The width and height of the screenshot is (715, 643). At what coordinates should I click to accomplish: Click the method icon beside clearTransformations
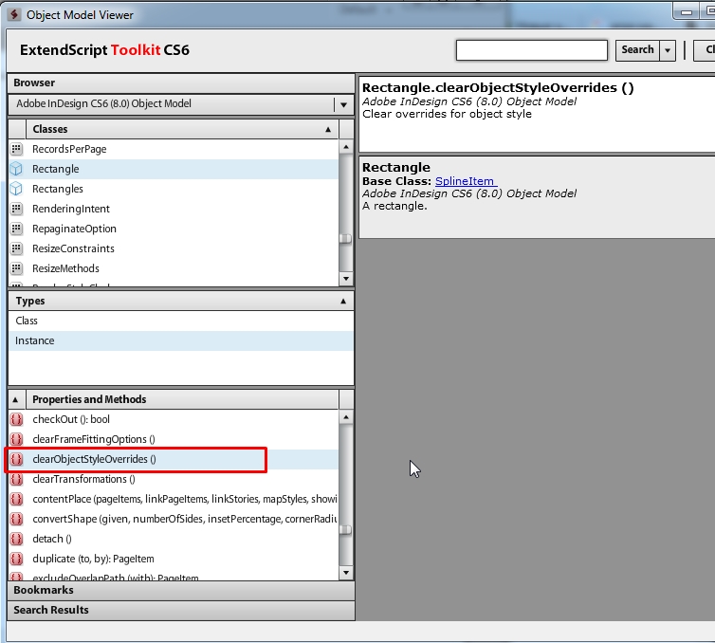(x=16, y=479)
